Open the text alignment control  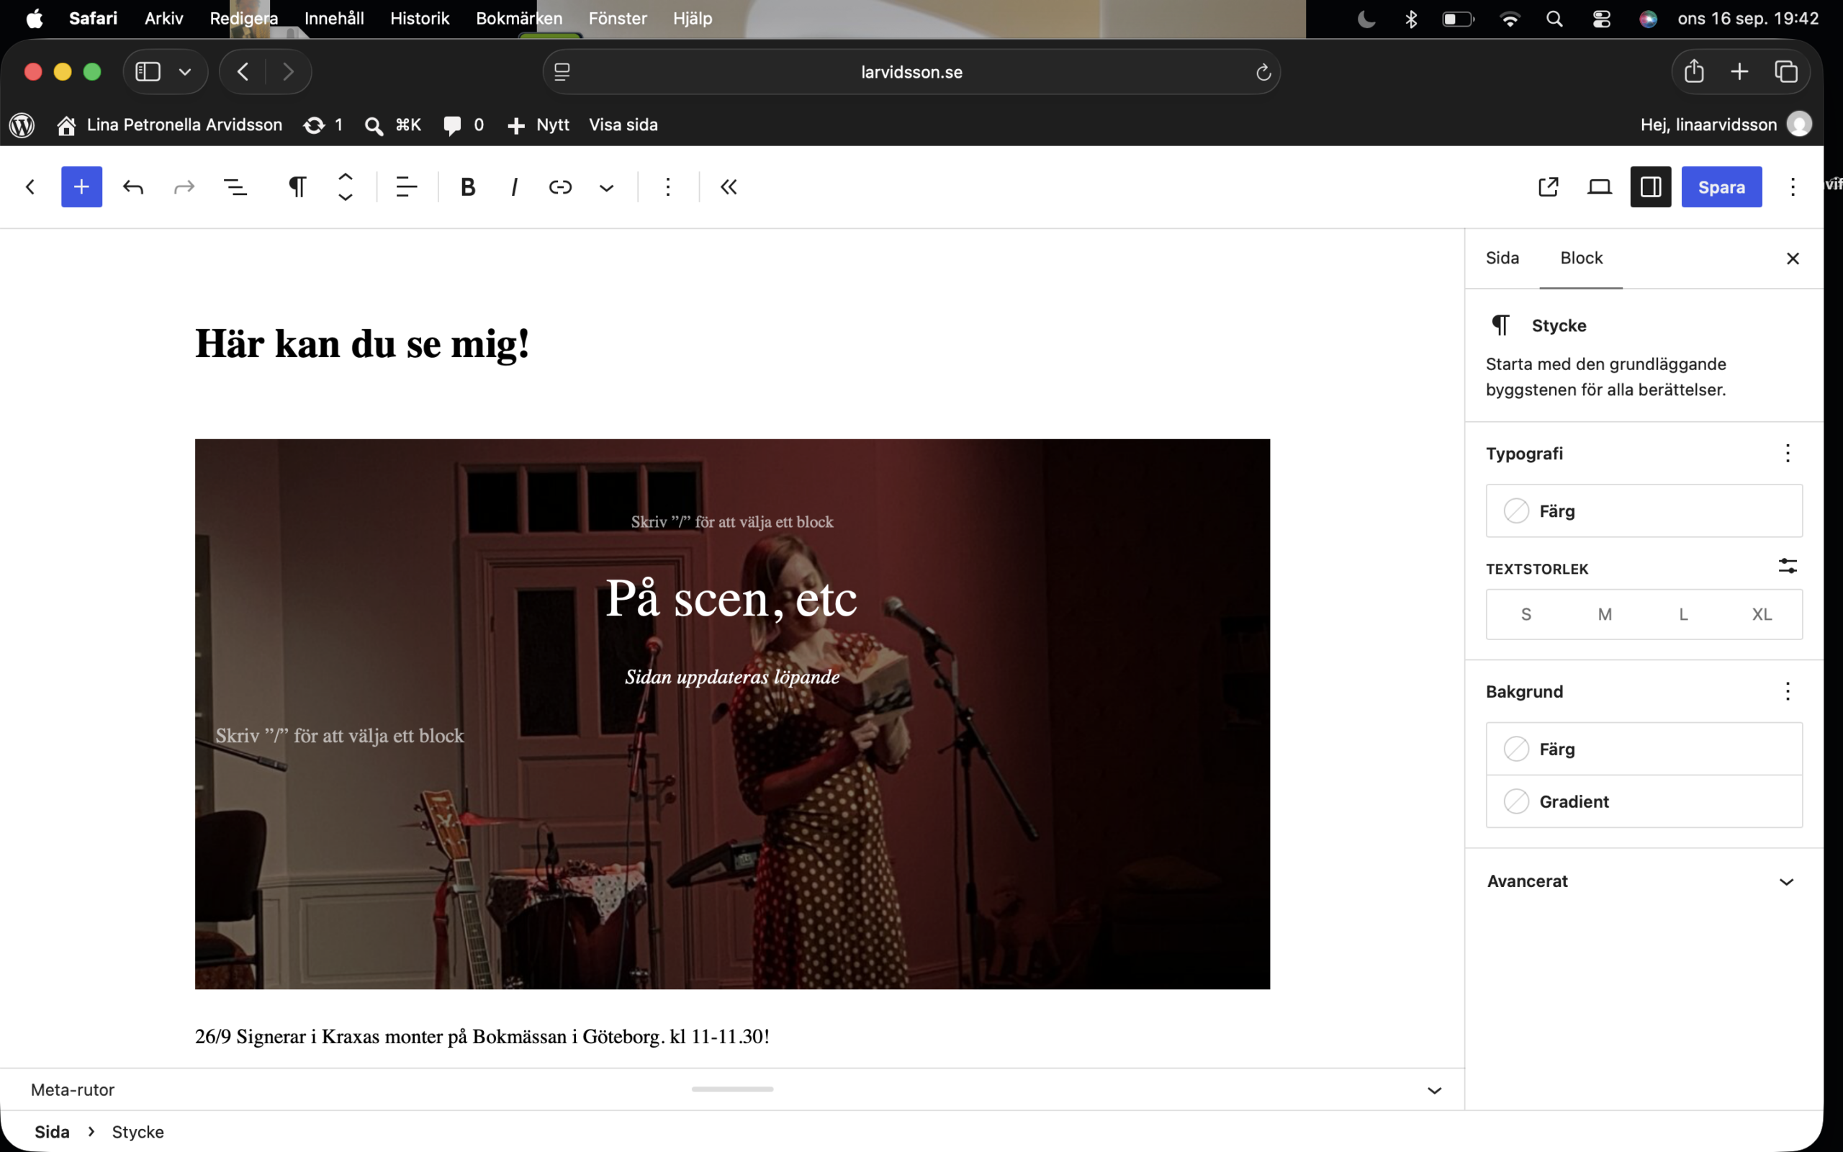click(407, 186)
